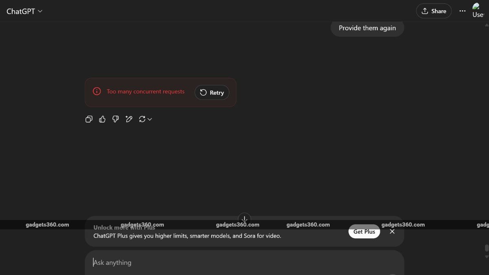Click the red error info icon
Viewport: 489px width, 275px height.
click(x=97, y=91)
